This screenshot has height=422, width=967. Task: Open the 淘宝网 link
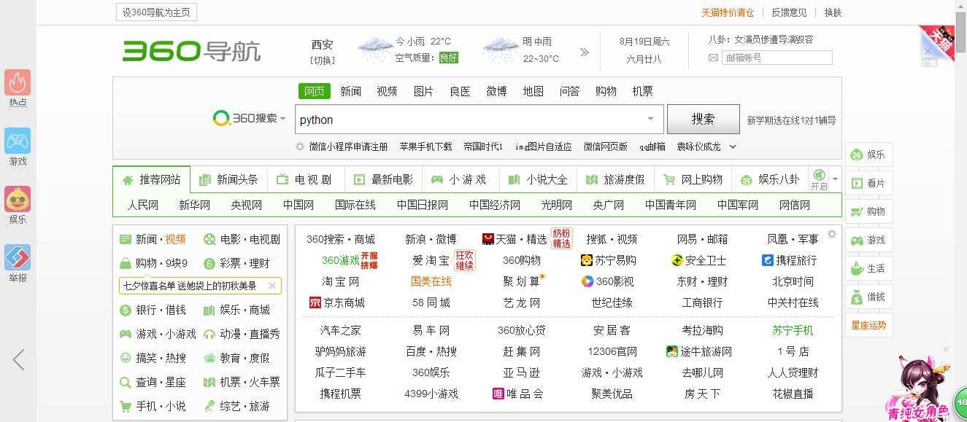point(340,281)
